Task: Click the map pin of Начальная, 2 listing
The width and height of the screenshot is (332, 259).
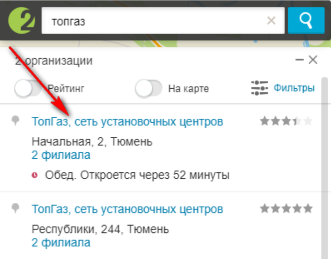Action: (x=15, y=121)
